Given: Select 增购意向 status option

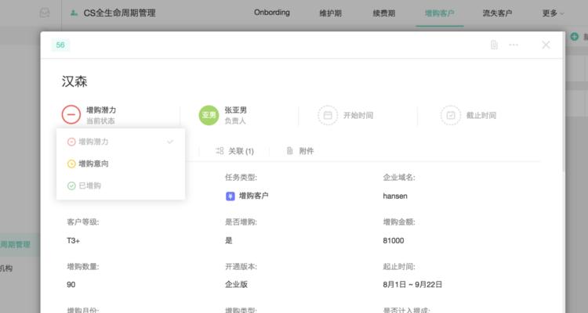Looking at the screenshot, I should (x=121, y=164).
